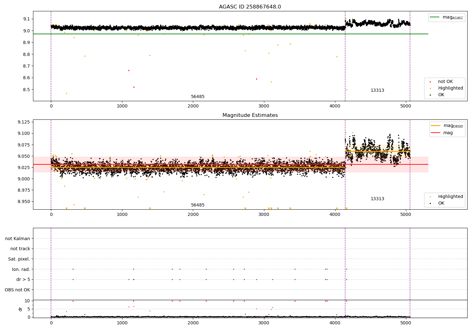The width and height of the screenshot is (472, 330).
Task: Click the 8.950 y-axis tick label
Action: pos(24,202)
